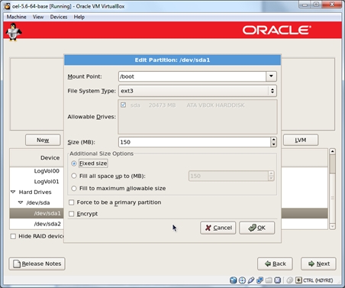The image size is (345, 288).
Task: Click the Device column header
Action: point(37,158)
